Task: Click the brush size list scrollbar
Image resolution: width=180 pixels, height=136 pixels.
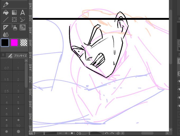Action: click(26, 75)
